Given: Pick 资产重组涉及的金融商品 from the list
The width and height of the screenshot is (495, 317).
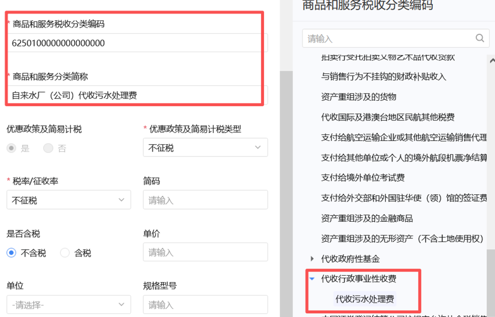Looking at the screenshot, I should (x=367, y=219).
